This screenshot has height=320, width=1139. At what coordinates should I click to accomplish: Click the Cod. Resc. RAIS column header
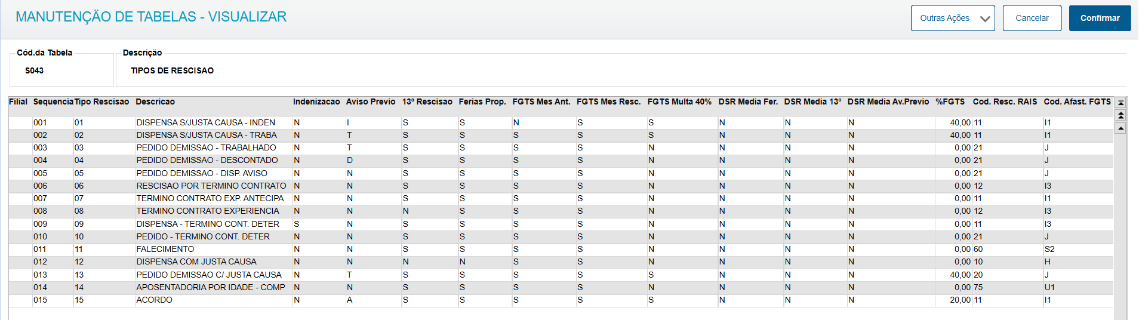[1005, 102]
